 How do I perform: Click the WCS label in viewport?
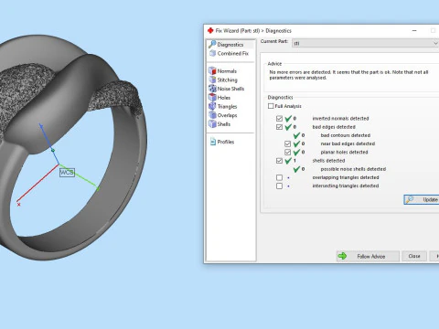tap(67, 173)
